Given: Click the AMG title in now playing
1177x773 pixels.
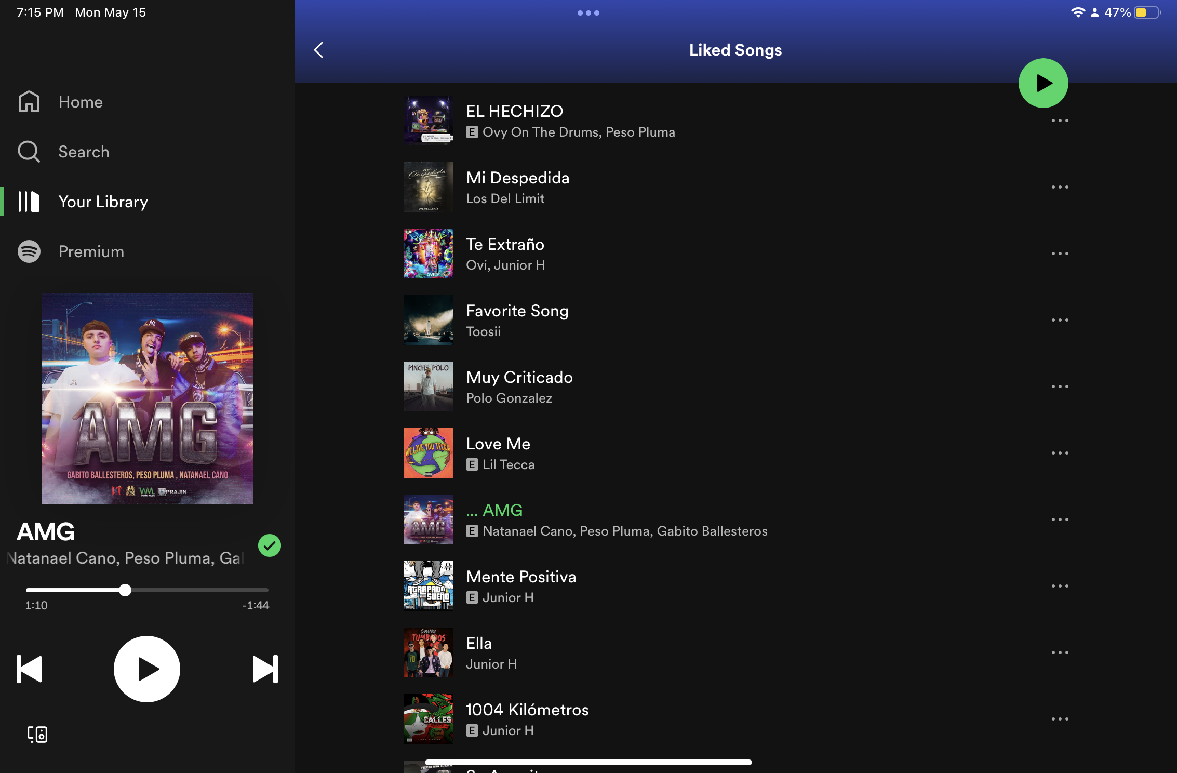Looking at the screenshot, I should click(x=46, y=531).
